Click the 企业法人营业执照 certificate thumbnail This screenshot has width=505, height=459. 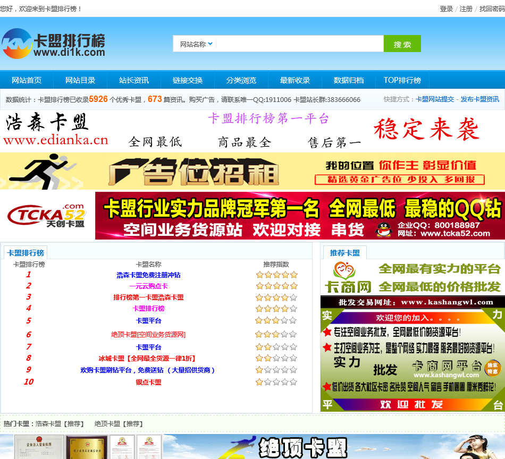pos(39,447)
